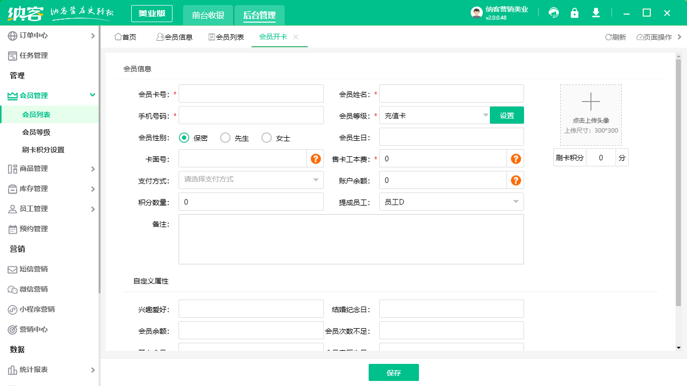
Task: Open the customer service headset icon
Action: coord(553,13)
